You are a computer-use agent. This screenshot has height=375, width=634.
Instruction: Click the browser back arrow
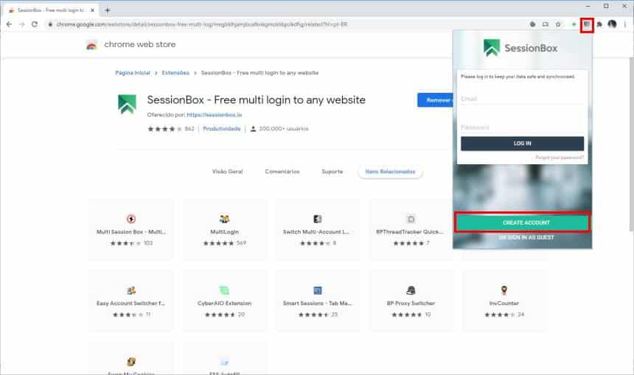[x=9, y=24]
